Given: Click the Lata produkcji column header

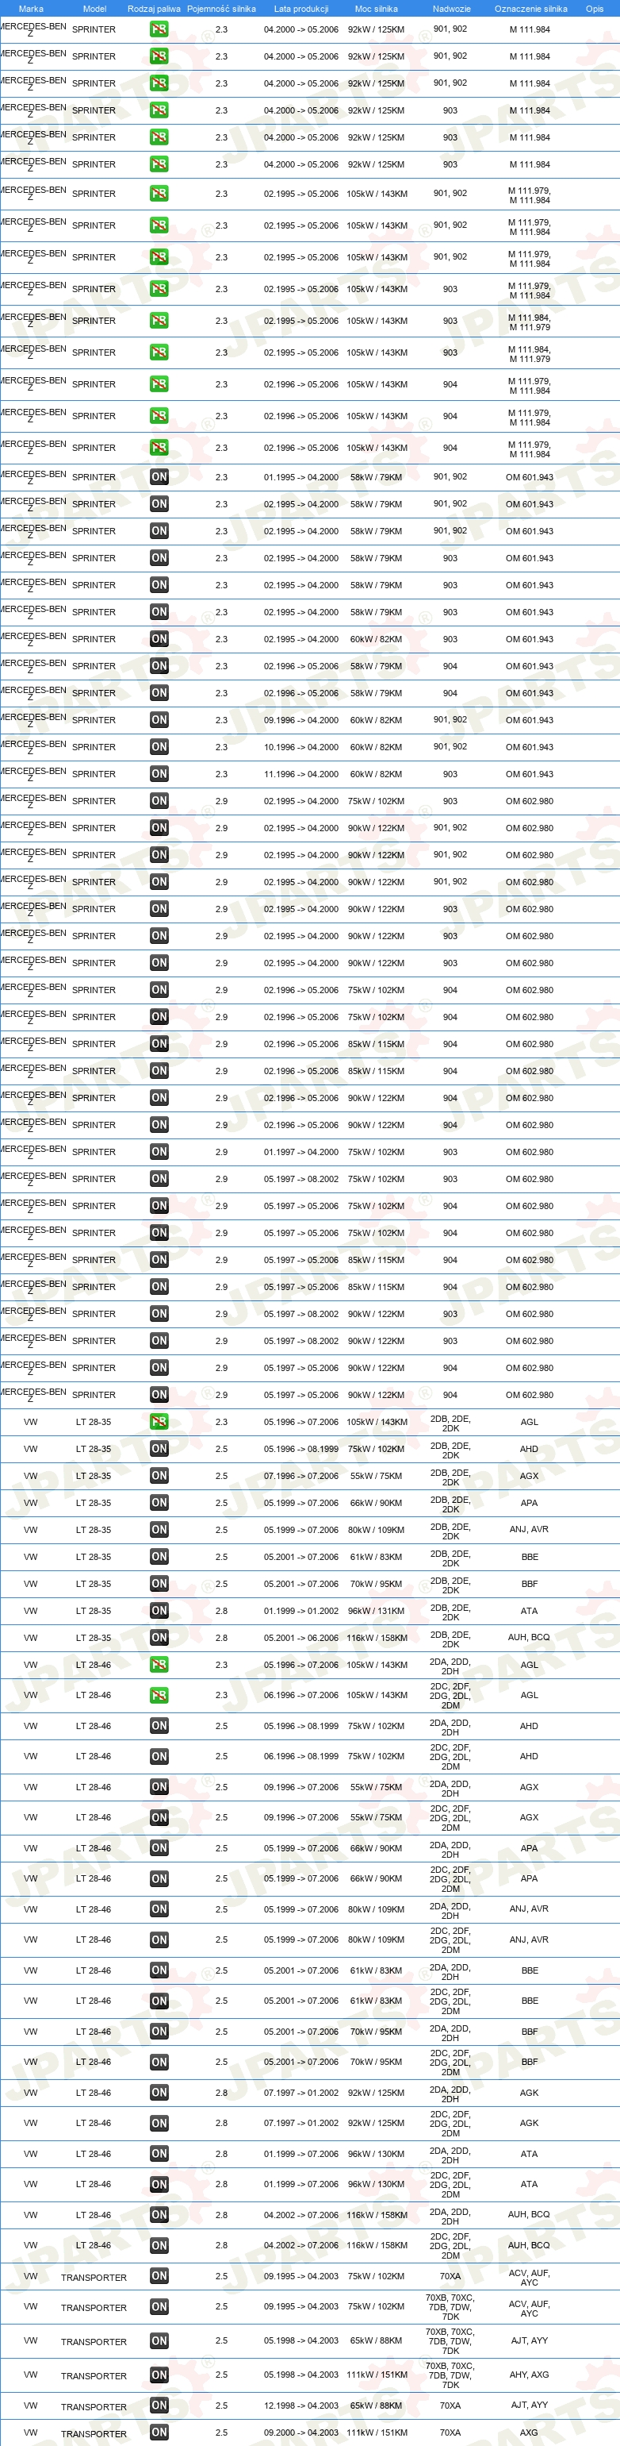Looking at the screenshot, I should [x=300, y=9].
